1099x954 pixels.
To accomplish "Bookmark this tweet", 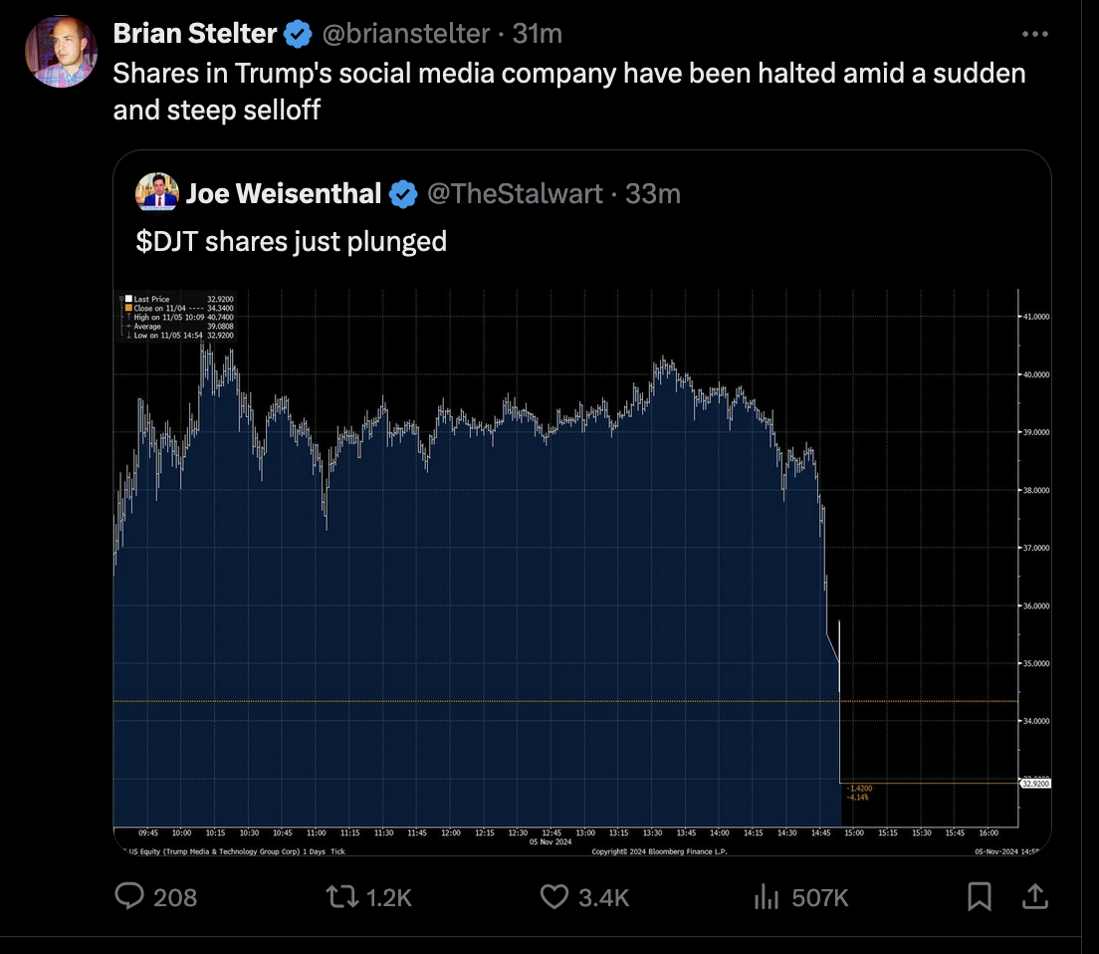I will pos(980,896).
